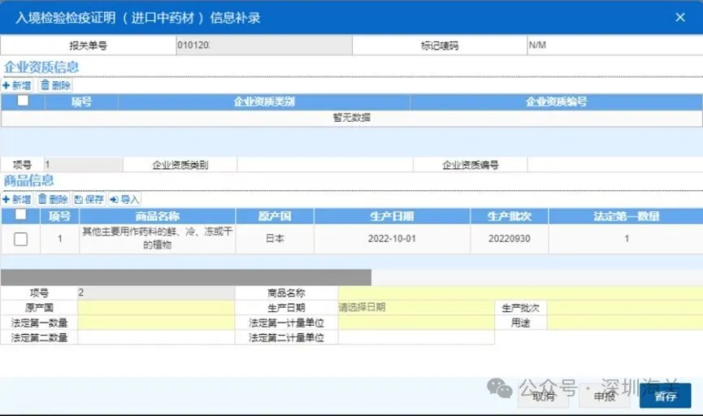Click 删除 trash icon under 企业资质信息
Image resolution: width=703 pixels, height=416 pixels.
[x=44, y=85]
